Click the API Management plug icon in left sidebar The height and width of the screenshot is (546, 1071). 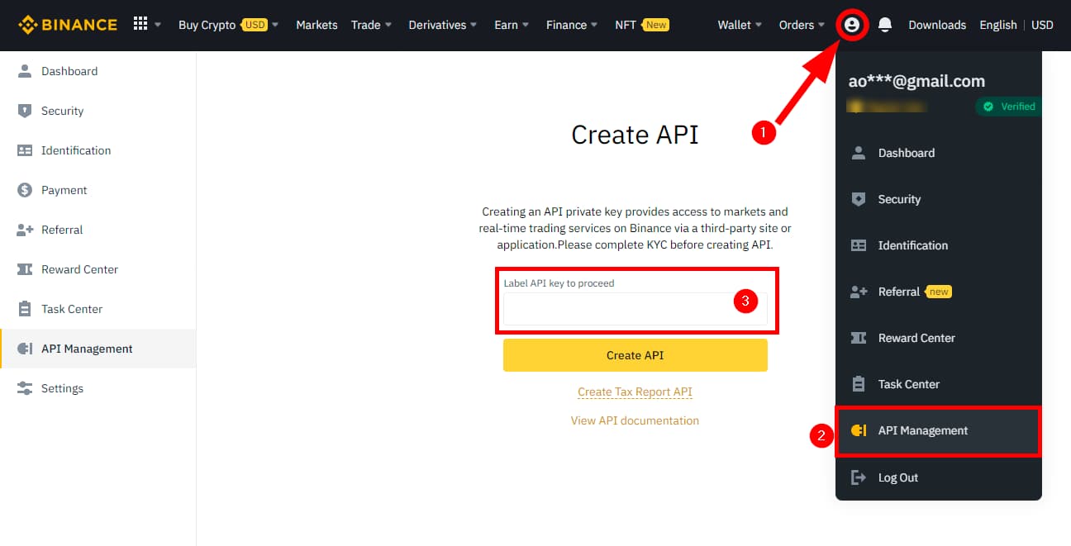(25, 349)
